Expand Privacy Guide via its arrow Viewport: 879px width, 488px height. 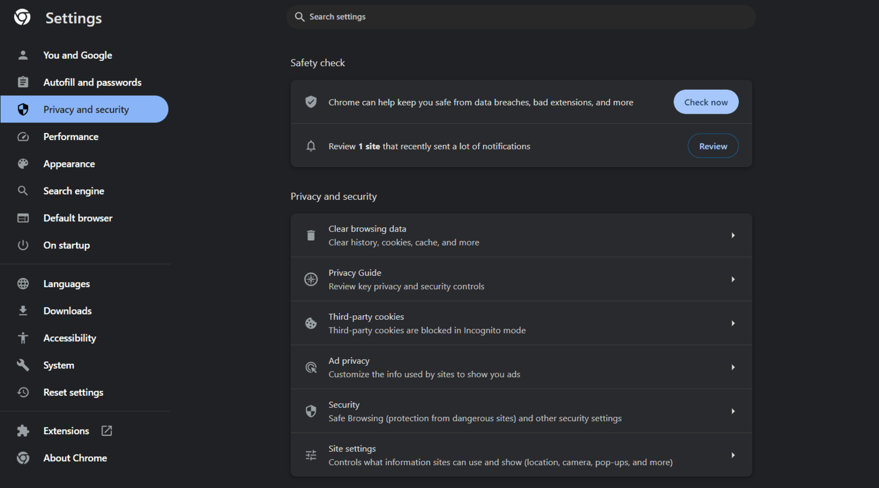tap(733, 279)
